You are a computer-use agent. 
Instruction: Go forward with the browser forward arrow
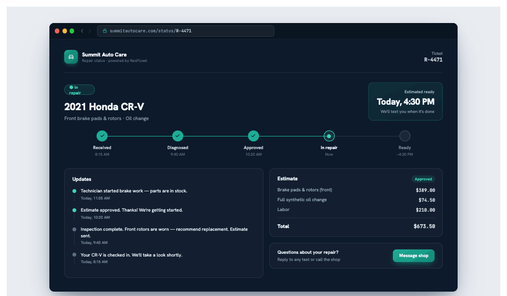[x=89, y=31]
